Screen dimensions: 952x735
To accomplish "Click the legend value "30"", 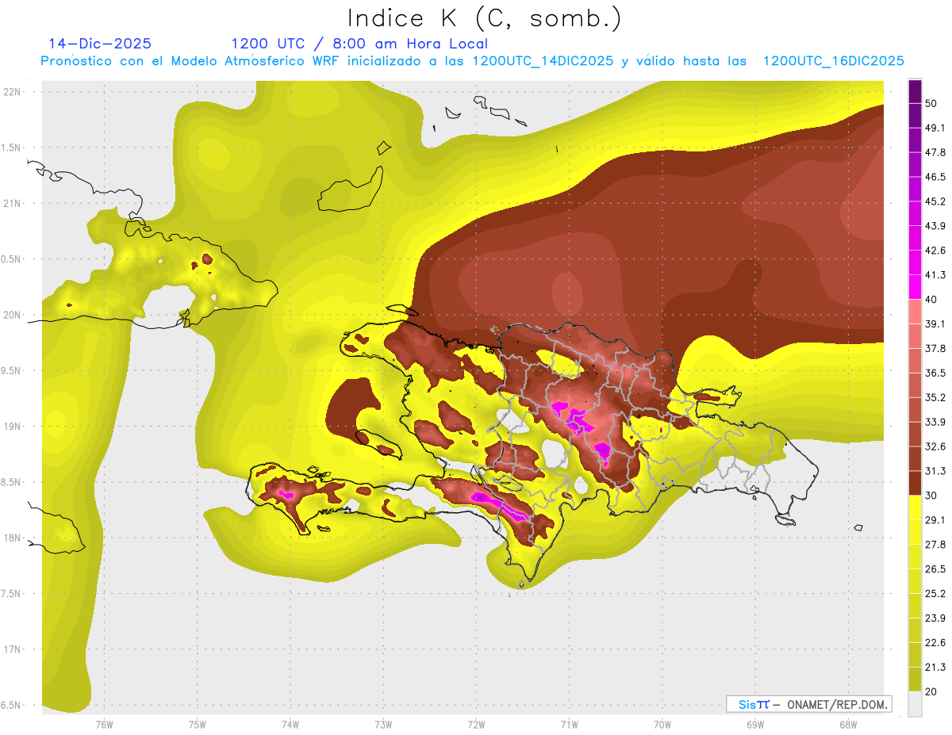I will 931,496.
